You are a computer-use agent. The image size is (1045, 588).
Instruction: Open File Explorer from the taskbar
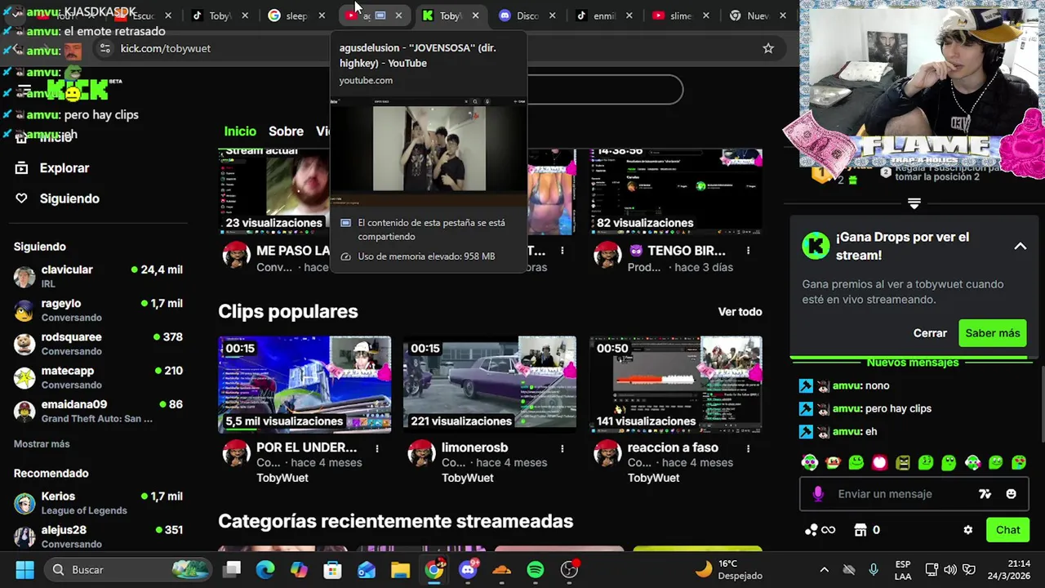point(400,569)
